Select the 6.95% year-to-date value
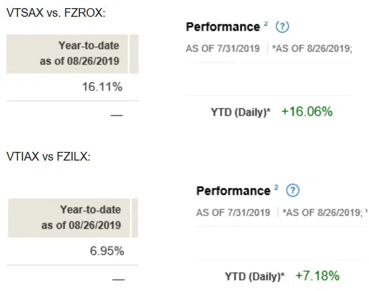Image resolution: width=369 pixels, height=291 pixels. coord(108,251)
